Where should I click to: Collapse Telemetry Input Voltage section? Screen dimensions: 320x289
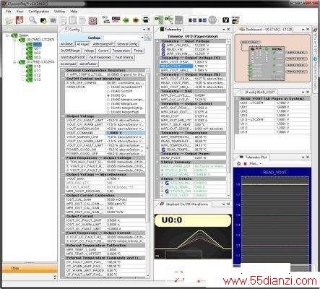tap(158, 41)
